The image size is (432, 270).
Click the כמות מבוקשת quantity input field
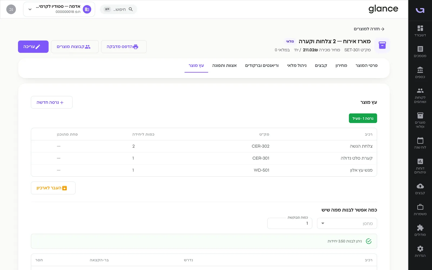[x=290, y=224]
